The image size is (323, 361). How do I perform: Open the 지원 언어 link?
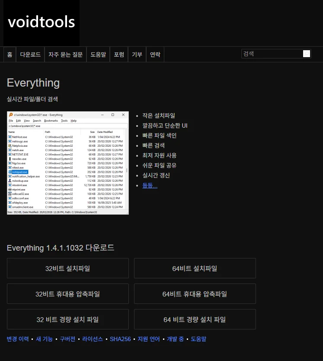[149, 339]
